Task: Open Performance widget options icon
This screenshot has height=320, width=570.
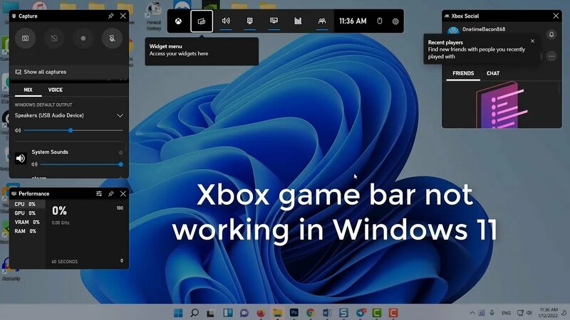Action: tap(99, 193)
